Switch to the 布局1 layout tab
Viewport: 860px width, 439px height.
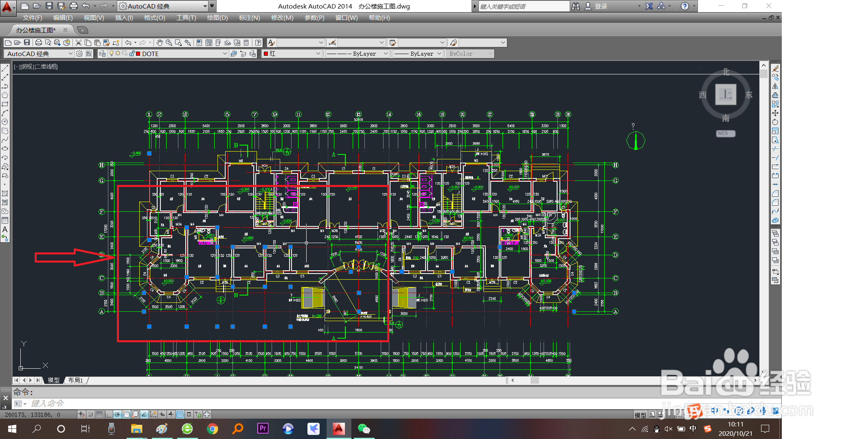(x=76, y=380)
